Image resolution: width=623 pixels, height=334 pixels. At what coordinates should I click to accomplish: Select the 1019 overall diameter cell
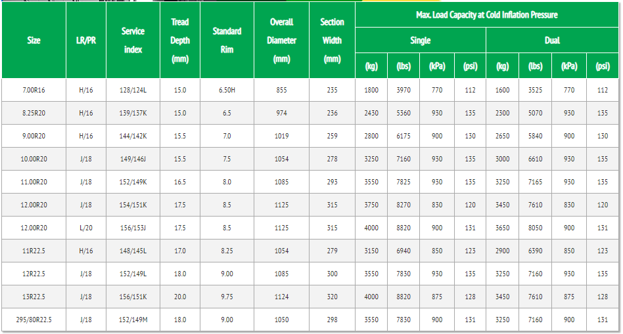point(281,136)
